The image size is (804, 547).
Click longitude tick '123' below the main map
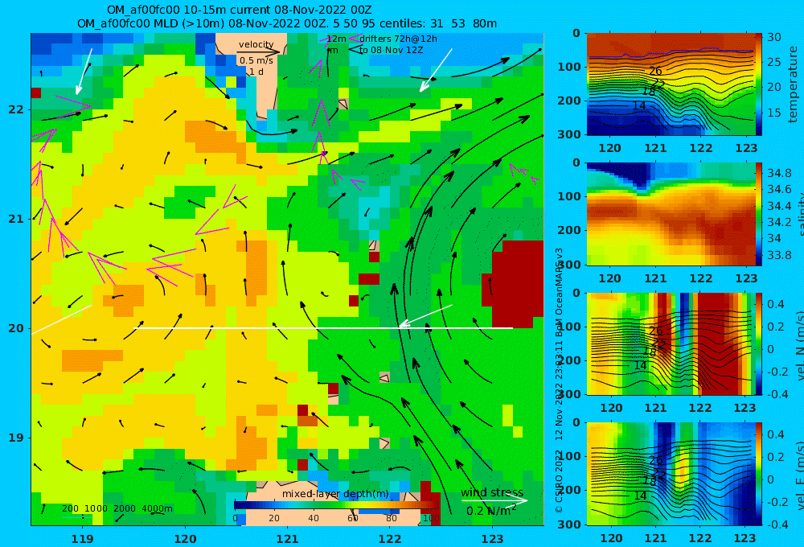pos(493,539)
